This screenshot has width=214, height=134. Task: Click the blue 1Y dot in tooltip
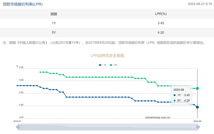click(174, 95)
